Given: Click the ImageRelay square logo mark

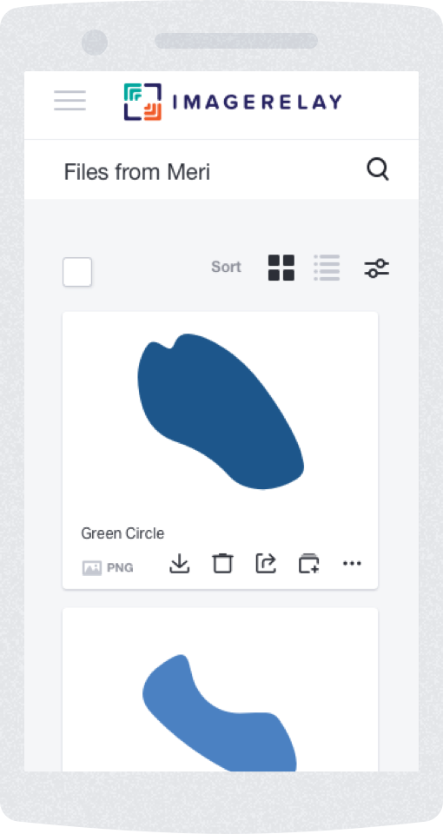Looking at the screenshot, I should pyautogui.click(x=142, y=102).
